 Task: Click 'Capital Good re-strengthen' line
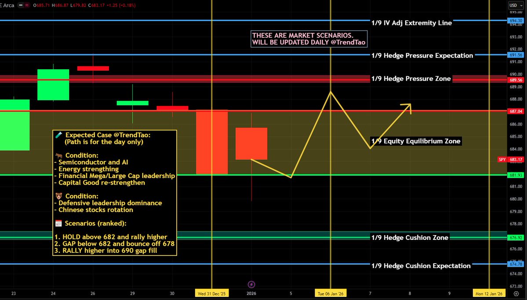[x=100, y=183]
